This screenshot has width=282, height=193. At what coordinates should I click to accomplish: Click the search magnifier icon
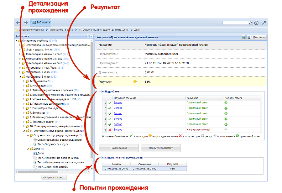tap(250, 23)
